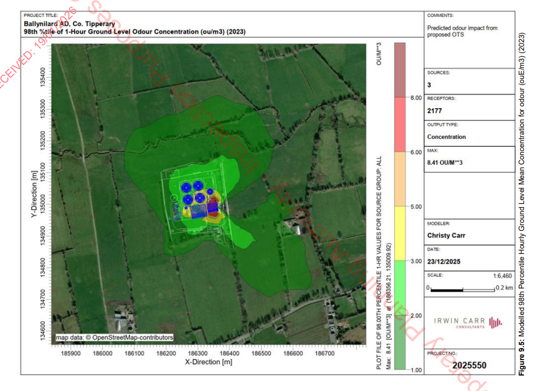Choose the orange legend band between 5.00 and 6.00
Screen dimensions: 542x391
[x=399, y=179]
